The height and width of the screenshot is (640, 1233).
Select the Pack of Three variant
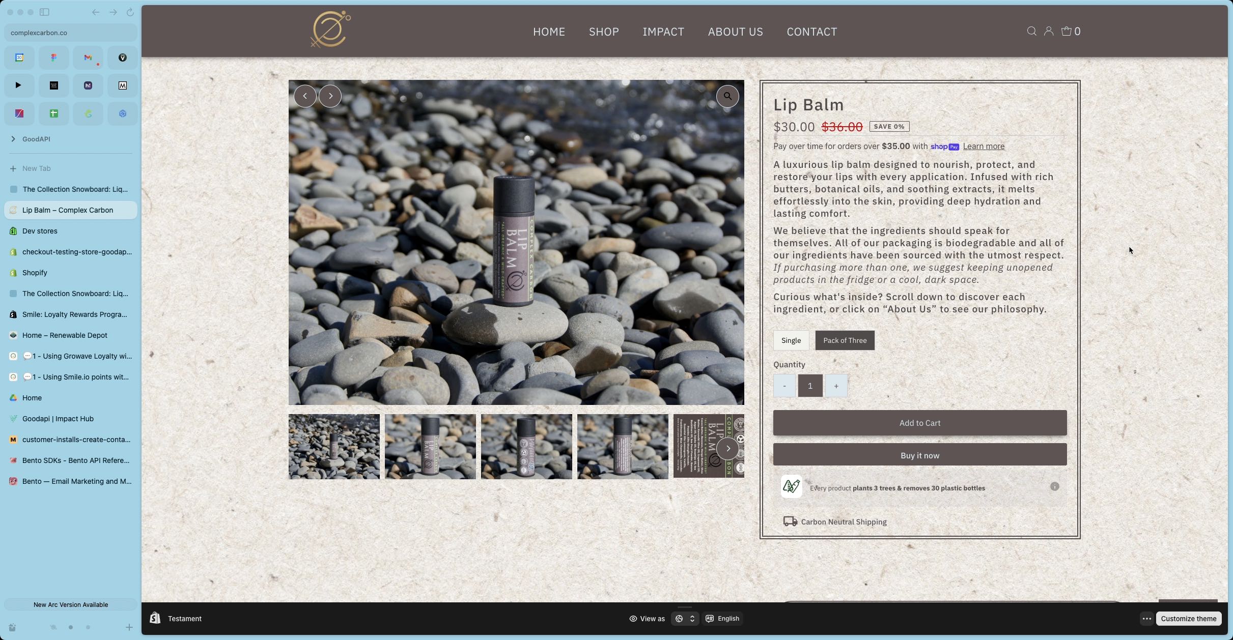845,340
